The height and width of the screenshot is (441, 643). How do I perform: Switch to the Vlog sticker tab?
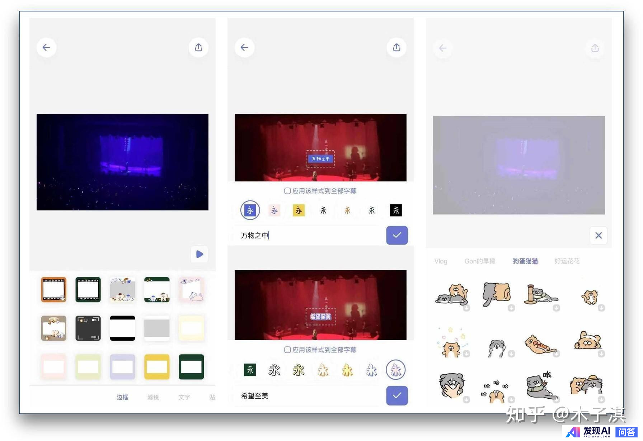coord(441,261)
